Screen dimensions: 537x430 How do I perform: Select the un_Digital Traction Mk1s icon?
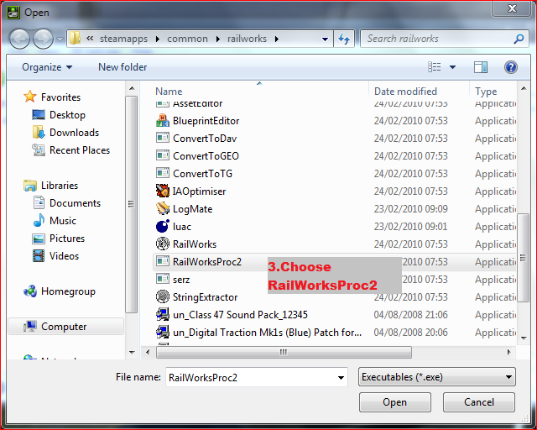click(163, 332)
